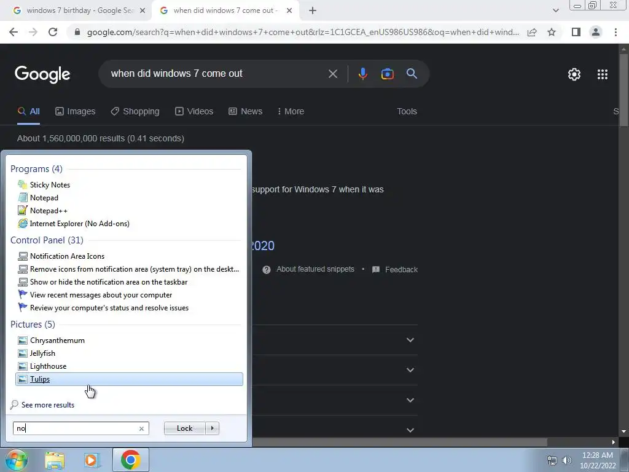Expand the first People also ask question

click(x=410, y=340)
